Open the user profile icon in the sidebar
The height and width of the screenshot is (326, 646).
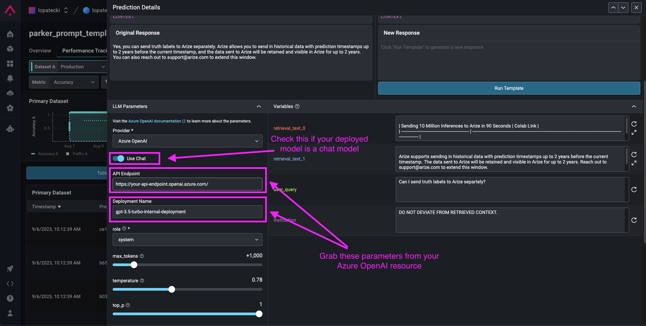click(x=10, y=313)
